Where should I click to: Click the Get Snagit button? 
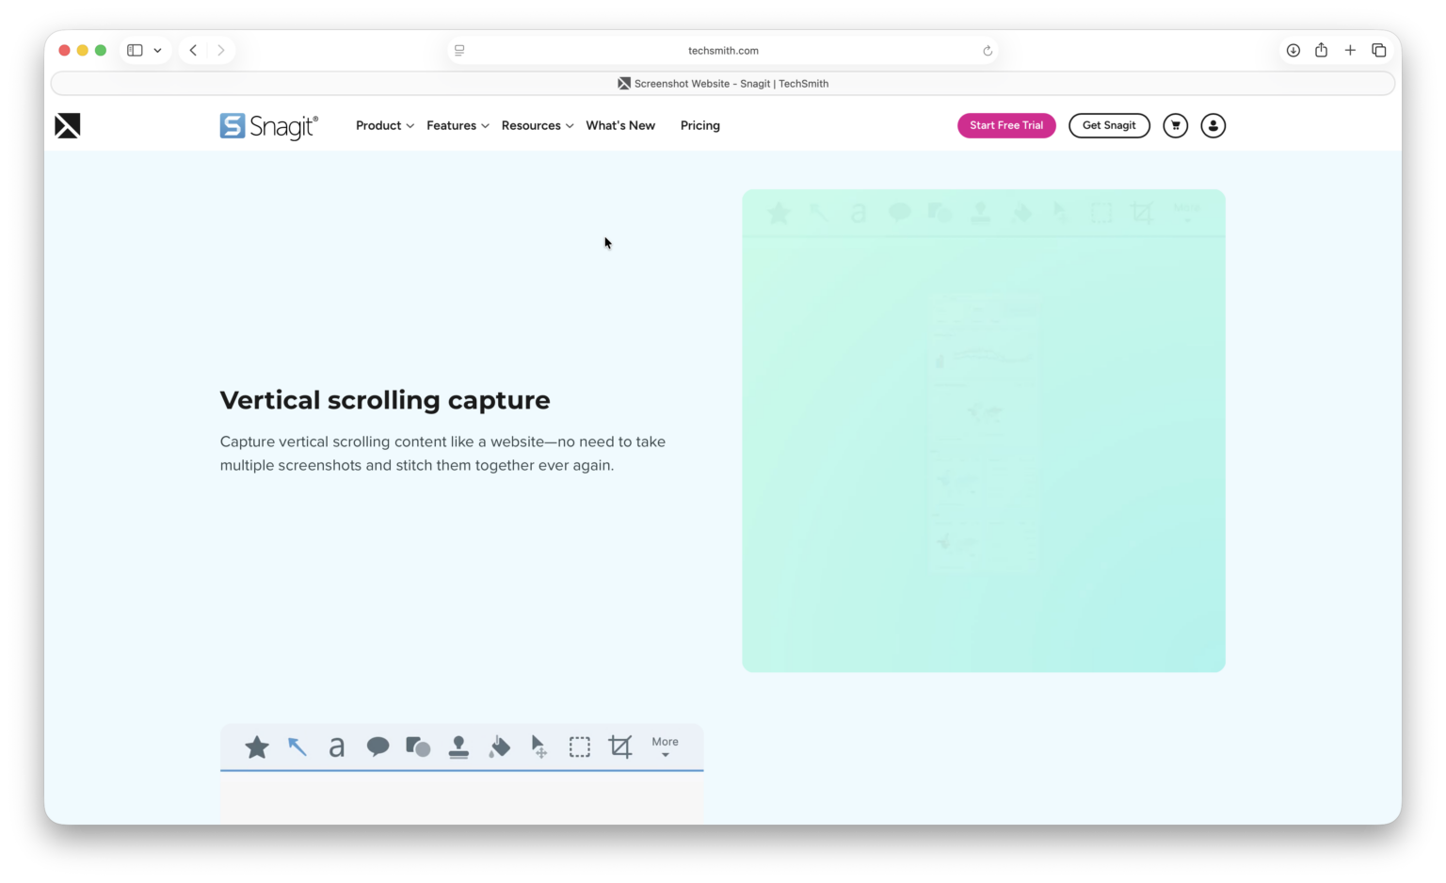pyautogui.click(x=1109, y=125)
